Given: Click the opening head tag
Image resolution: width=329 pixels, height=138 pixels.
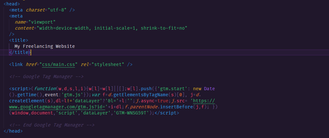Looking at the screenshot, I should coord(12,4).
